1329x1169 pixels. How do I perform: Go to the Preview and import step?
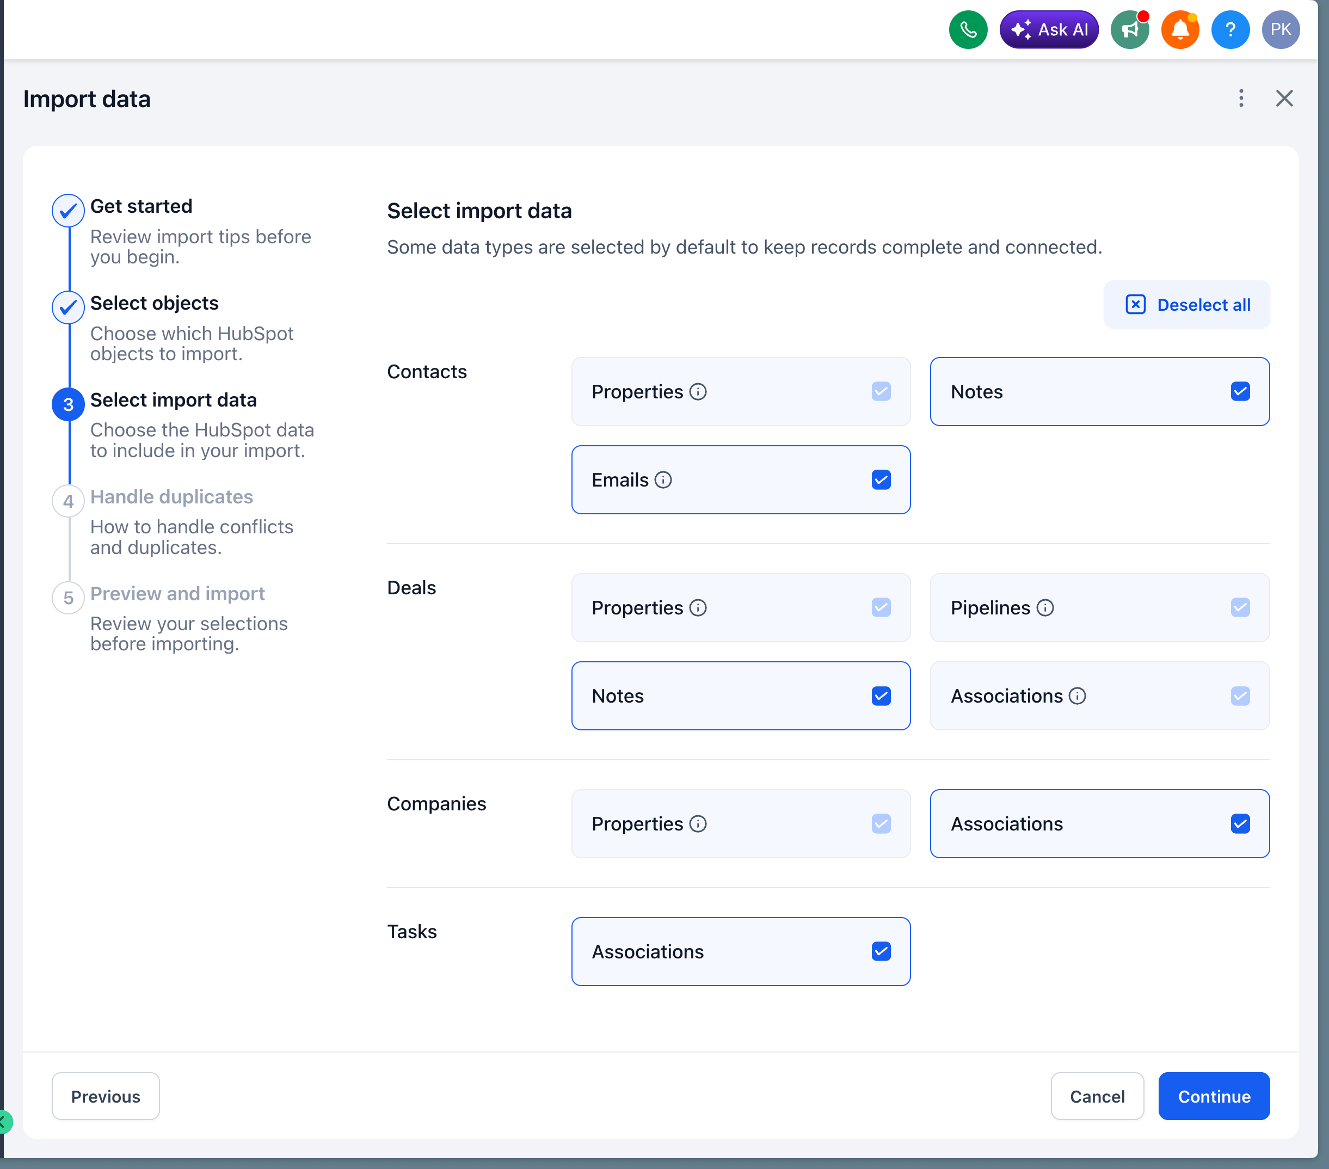pyautogui.click(x=177, y=594)
